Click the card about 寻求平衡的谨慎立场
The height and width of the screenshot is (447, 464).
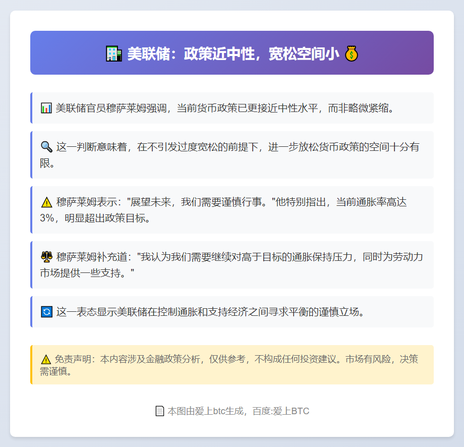tap(232, 312)
